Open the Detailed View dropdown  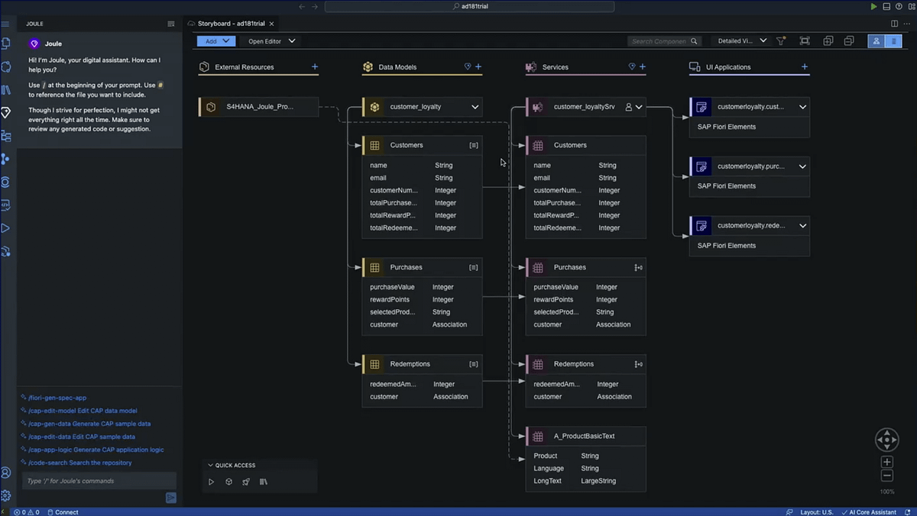coord(742,41)
